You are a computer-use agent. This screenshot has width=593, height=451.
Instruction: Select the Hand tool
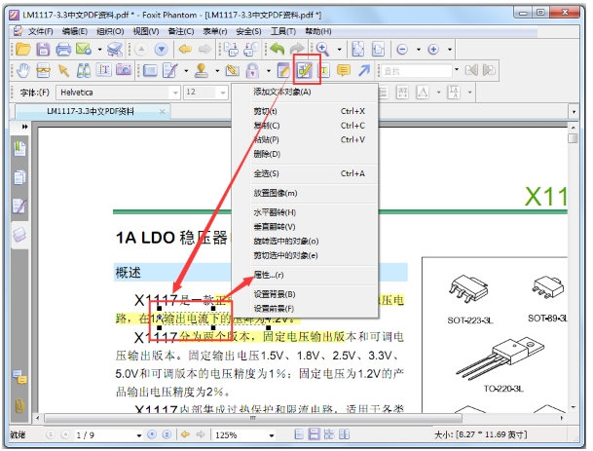(23, 70)
